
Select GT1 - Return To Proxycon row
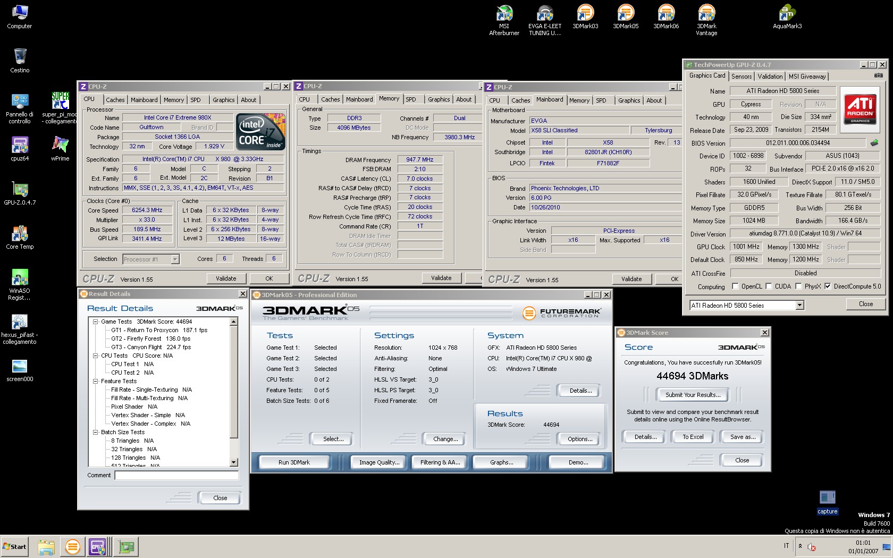[159, 330]
